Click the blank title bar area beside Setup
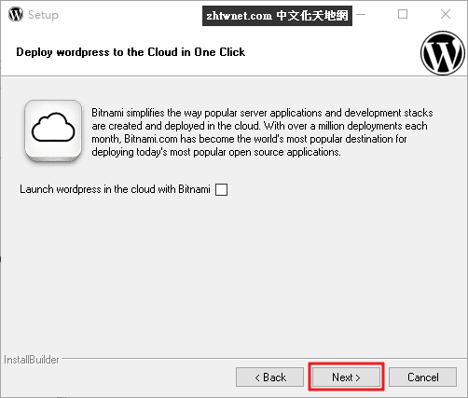 (129, 14)
